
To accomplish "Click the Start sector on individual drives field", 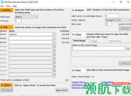I will [x=112, y=16].
